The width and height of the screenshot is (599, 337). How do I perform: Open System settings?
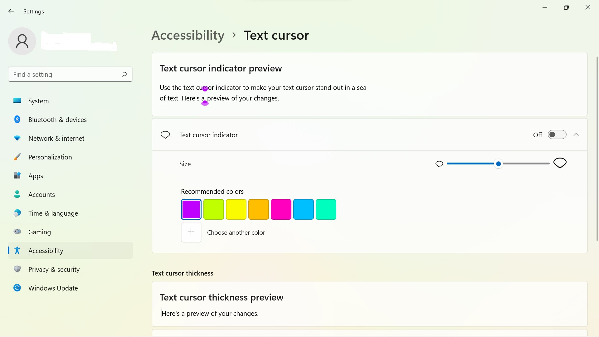point(70,101)
